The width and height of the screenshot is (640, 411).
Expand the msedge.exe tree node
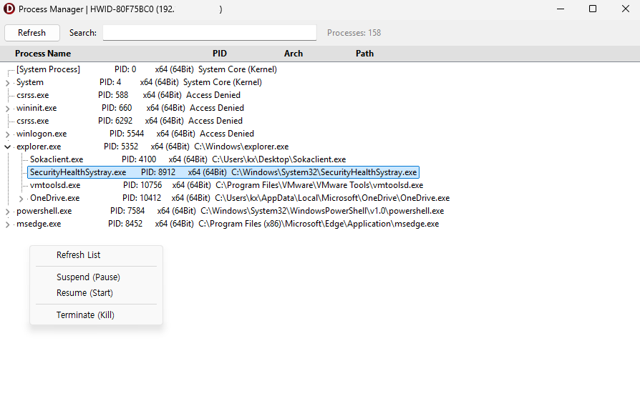7,224
